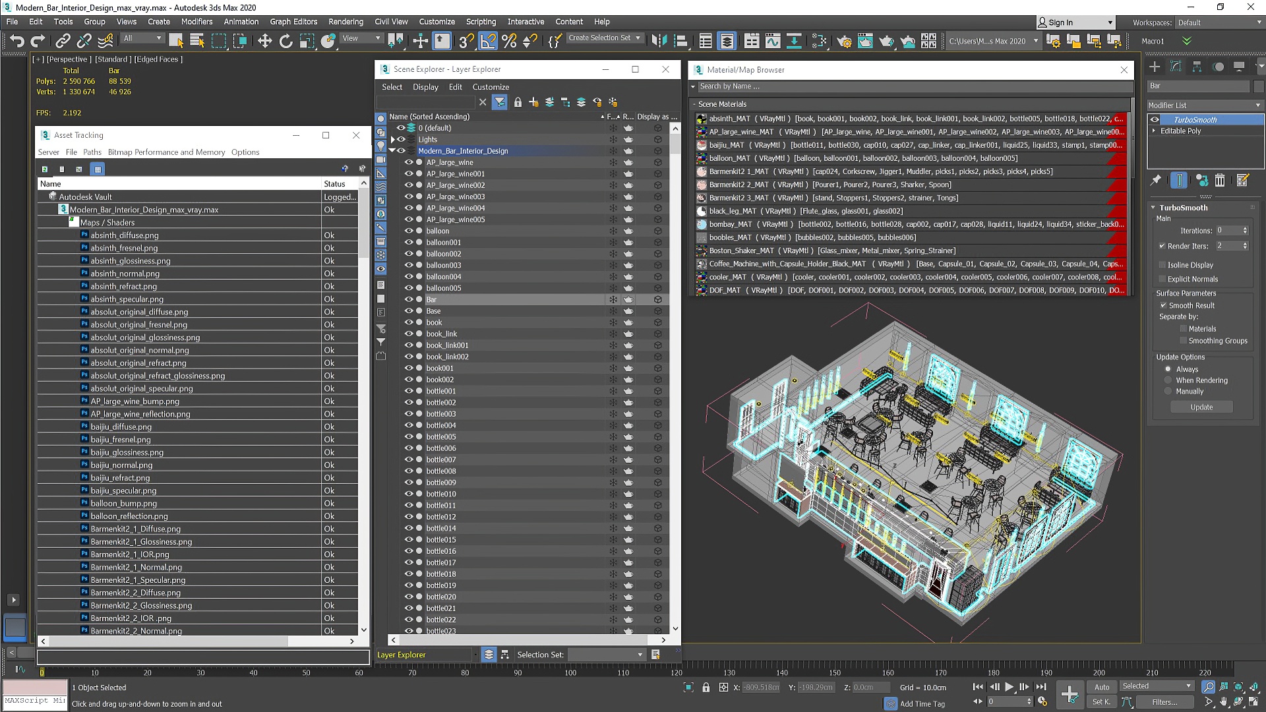Click Remove modifier trash icon
The width and height of the screenshot is (1266, 712).
[1220, 180]
